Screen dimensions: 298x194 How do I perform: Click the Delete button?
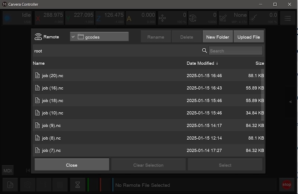[x=187, y=37]
